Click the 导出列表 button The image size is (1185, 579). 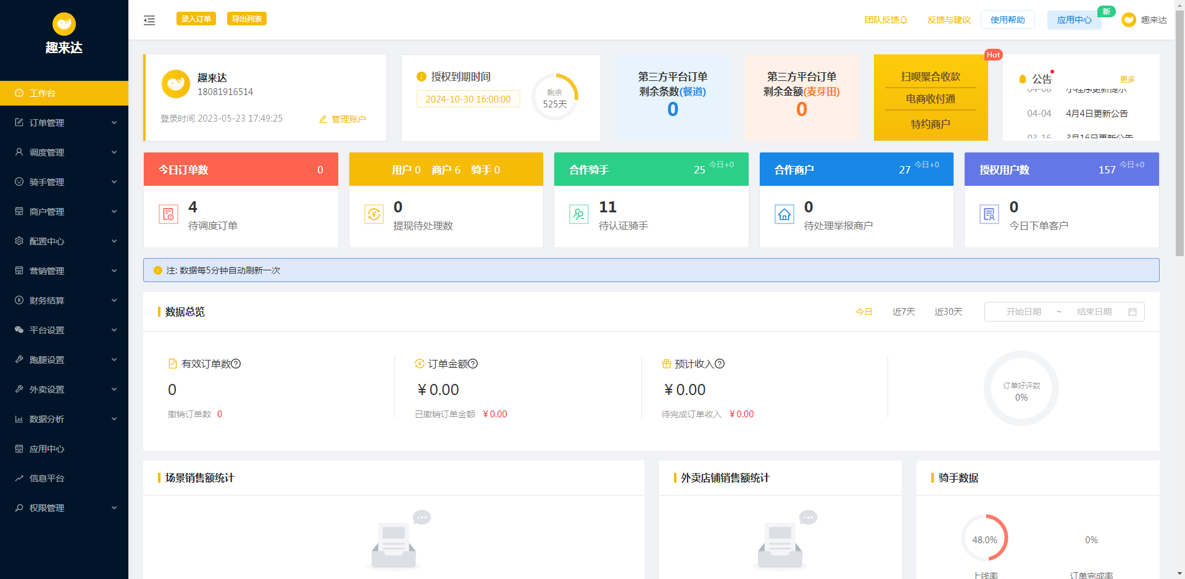pos(247,19)
